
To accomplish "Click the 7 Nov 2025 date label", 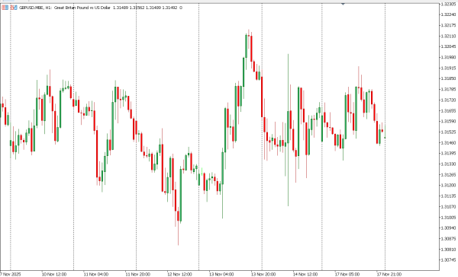I will click(10, 274).
